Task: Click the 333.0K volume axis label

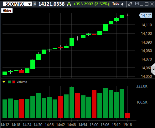Action: 142,86
